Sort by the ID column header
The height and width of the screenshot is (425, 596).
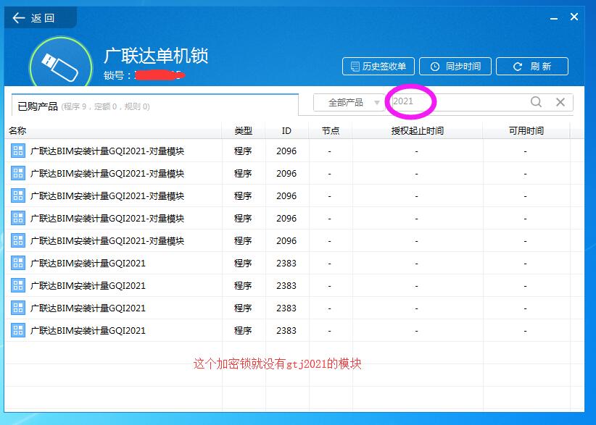tap(286, 131)
